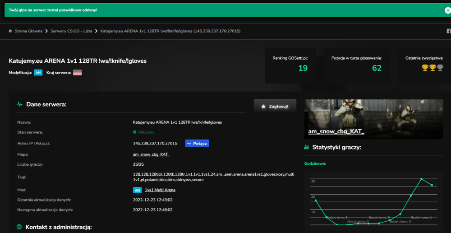This screenshot has width=451, height=233.
Task: Go to Strona Główna breadcrumb link
Action: 28,31
